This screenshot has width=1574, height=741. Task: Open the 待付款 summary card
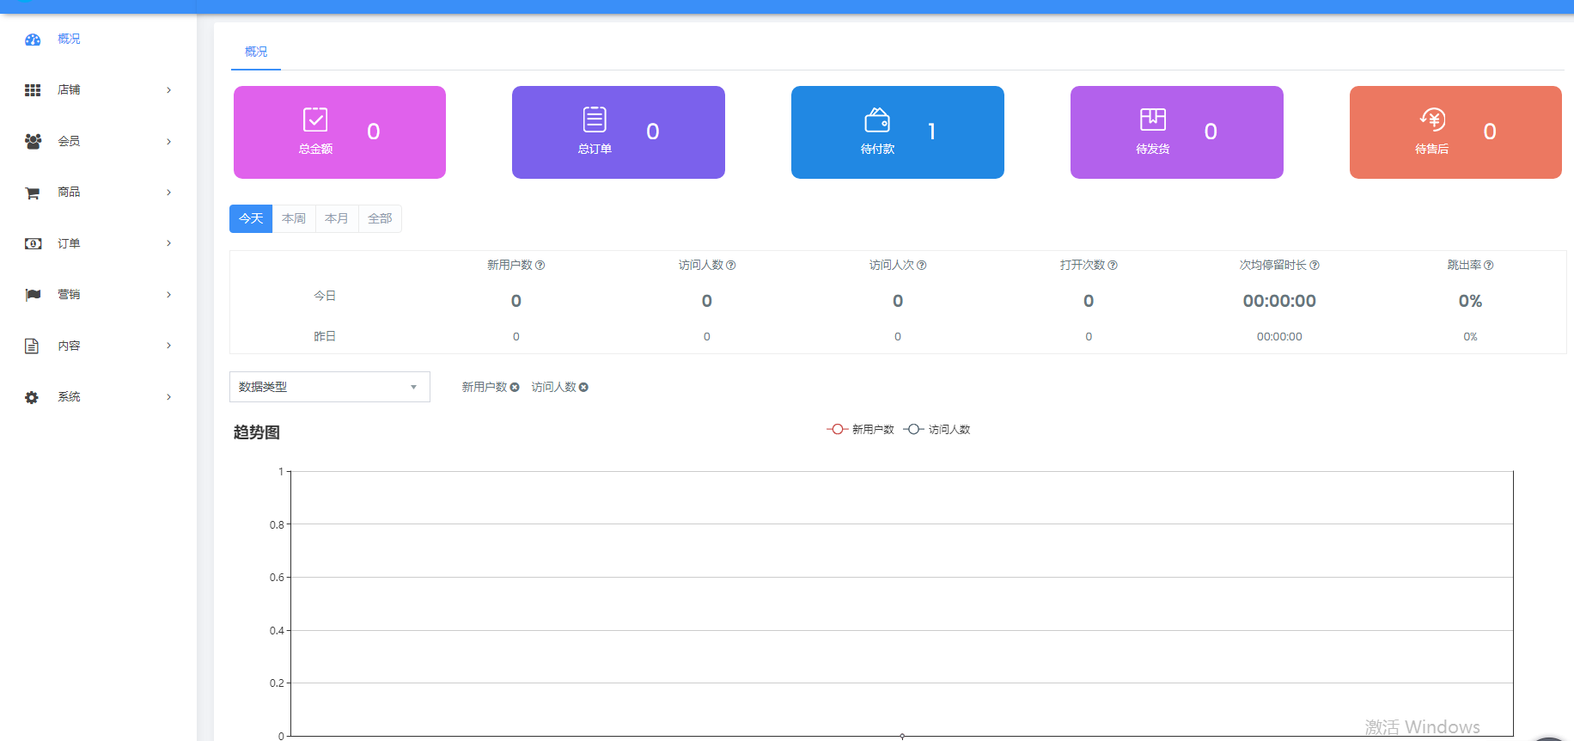[x=898, y=132]
